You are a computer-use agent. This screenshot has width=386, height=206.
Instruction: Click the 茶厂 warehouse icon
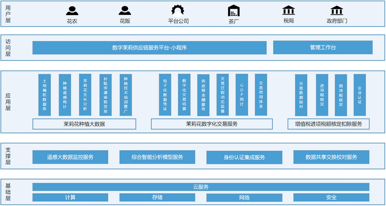pyautogui.click(x=234, y=11)
